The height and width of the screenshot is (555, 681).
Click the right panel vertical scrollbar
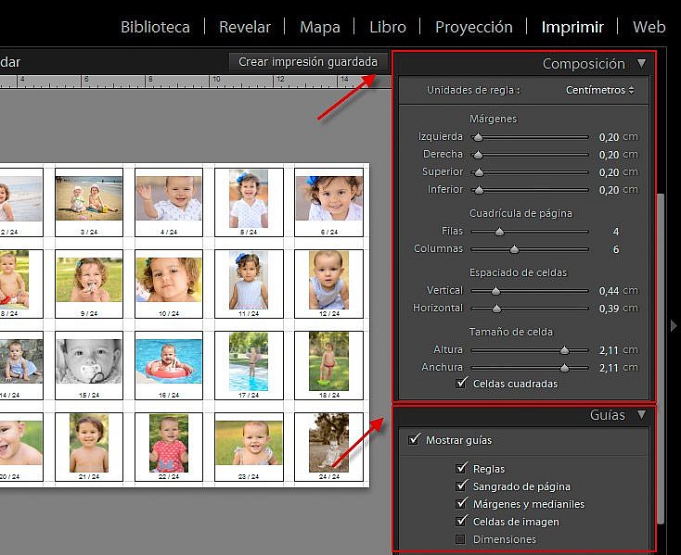[661, 359]
